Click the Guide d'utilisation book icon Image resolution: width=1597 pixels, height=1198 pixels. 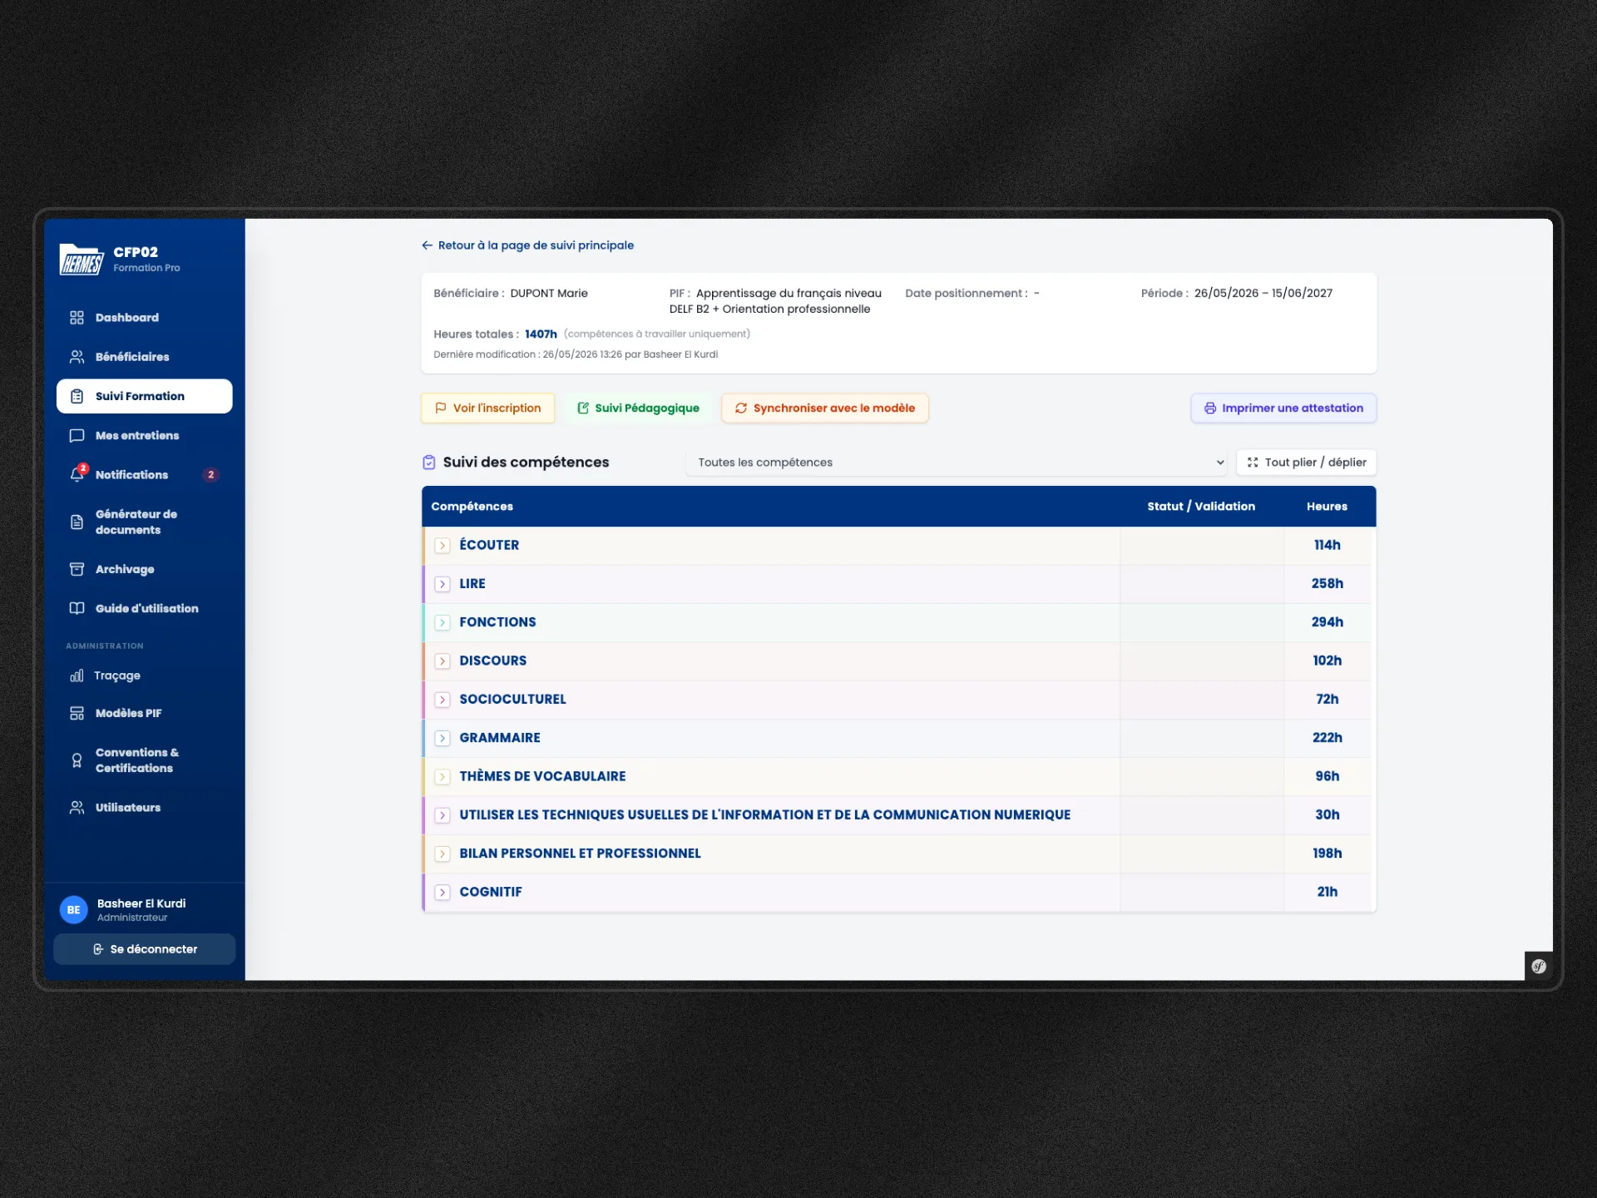77,608
